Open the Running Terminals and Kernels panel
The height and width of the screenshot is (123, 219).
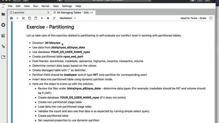point(3,25)
